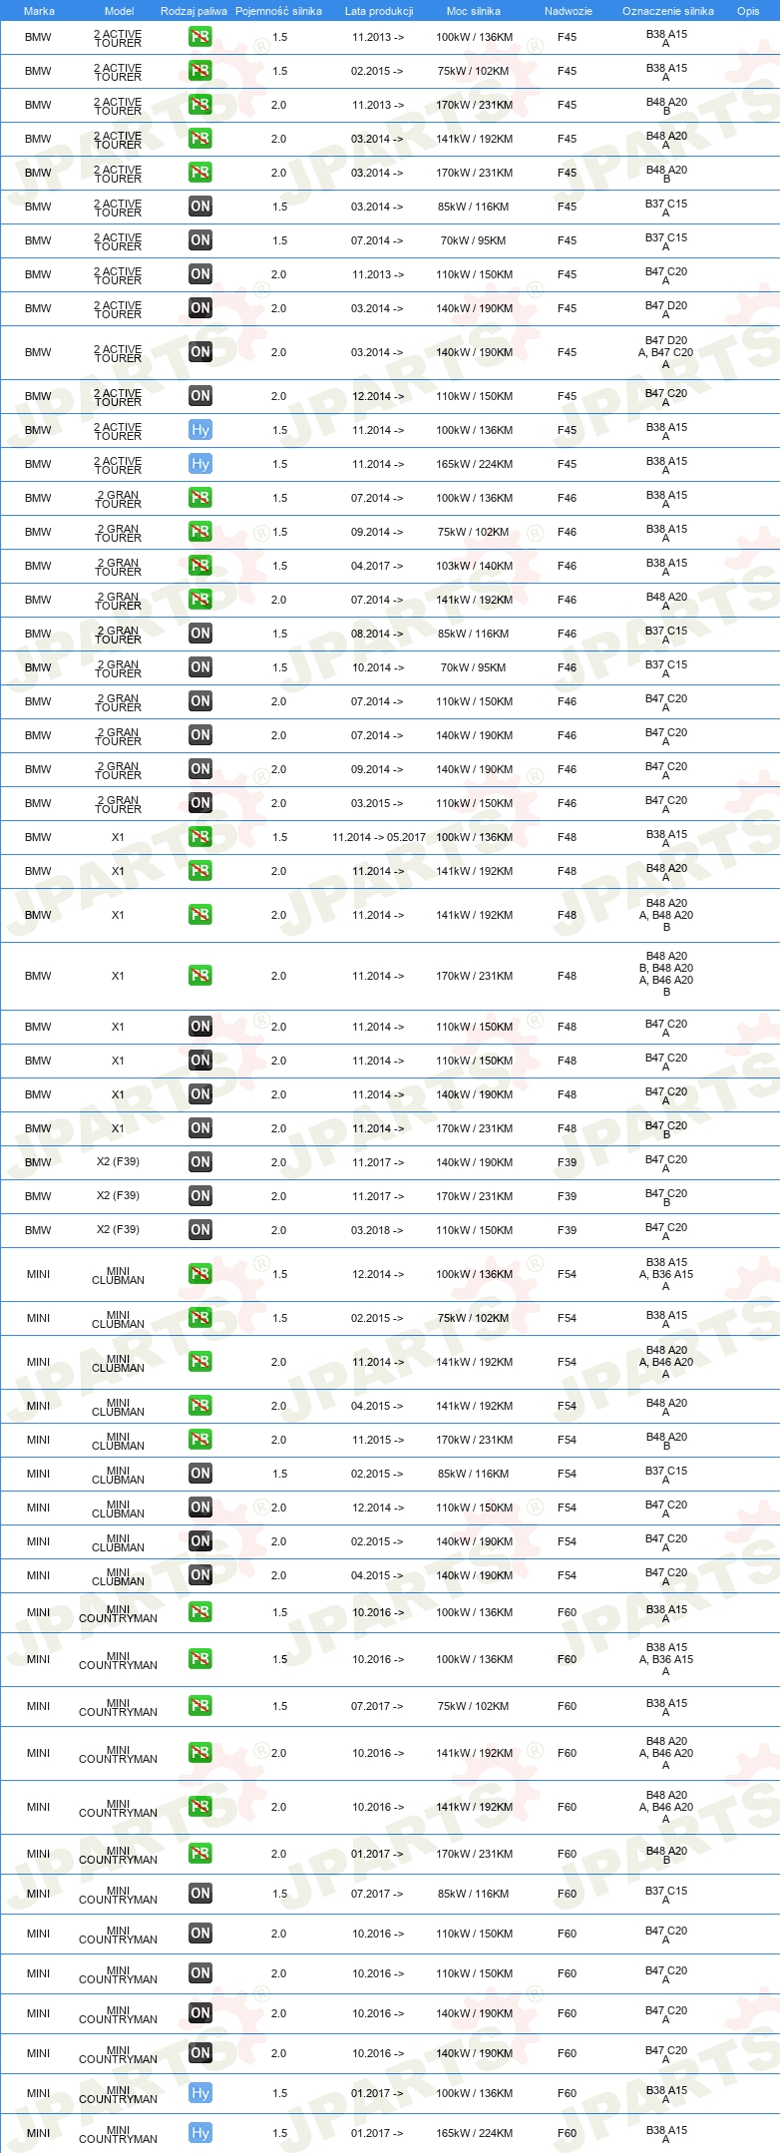780x2153 pixels.
Task: Click ON icon in 2 Gran Tourer 10.2014 row
Action: [x=200, y=667]
